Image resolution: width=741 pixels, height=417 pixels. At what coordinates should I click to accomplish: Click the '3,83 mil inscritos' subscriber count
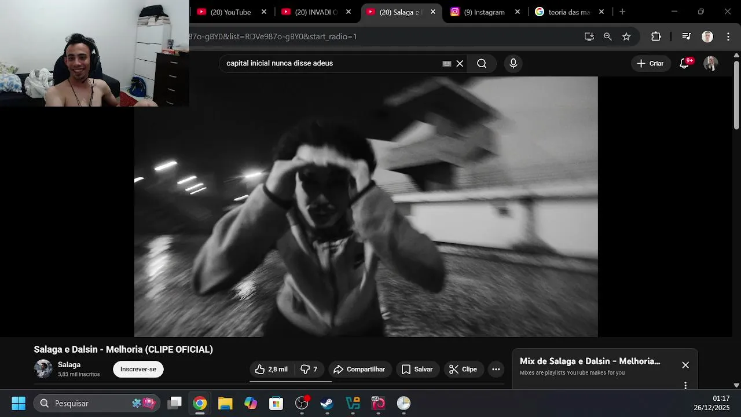(79, 375)
